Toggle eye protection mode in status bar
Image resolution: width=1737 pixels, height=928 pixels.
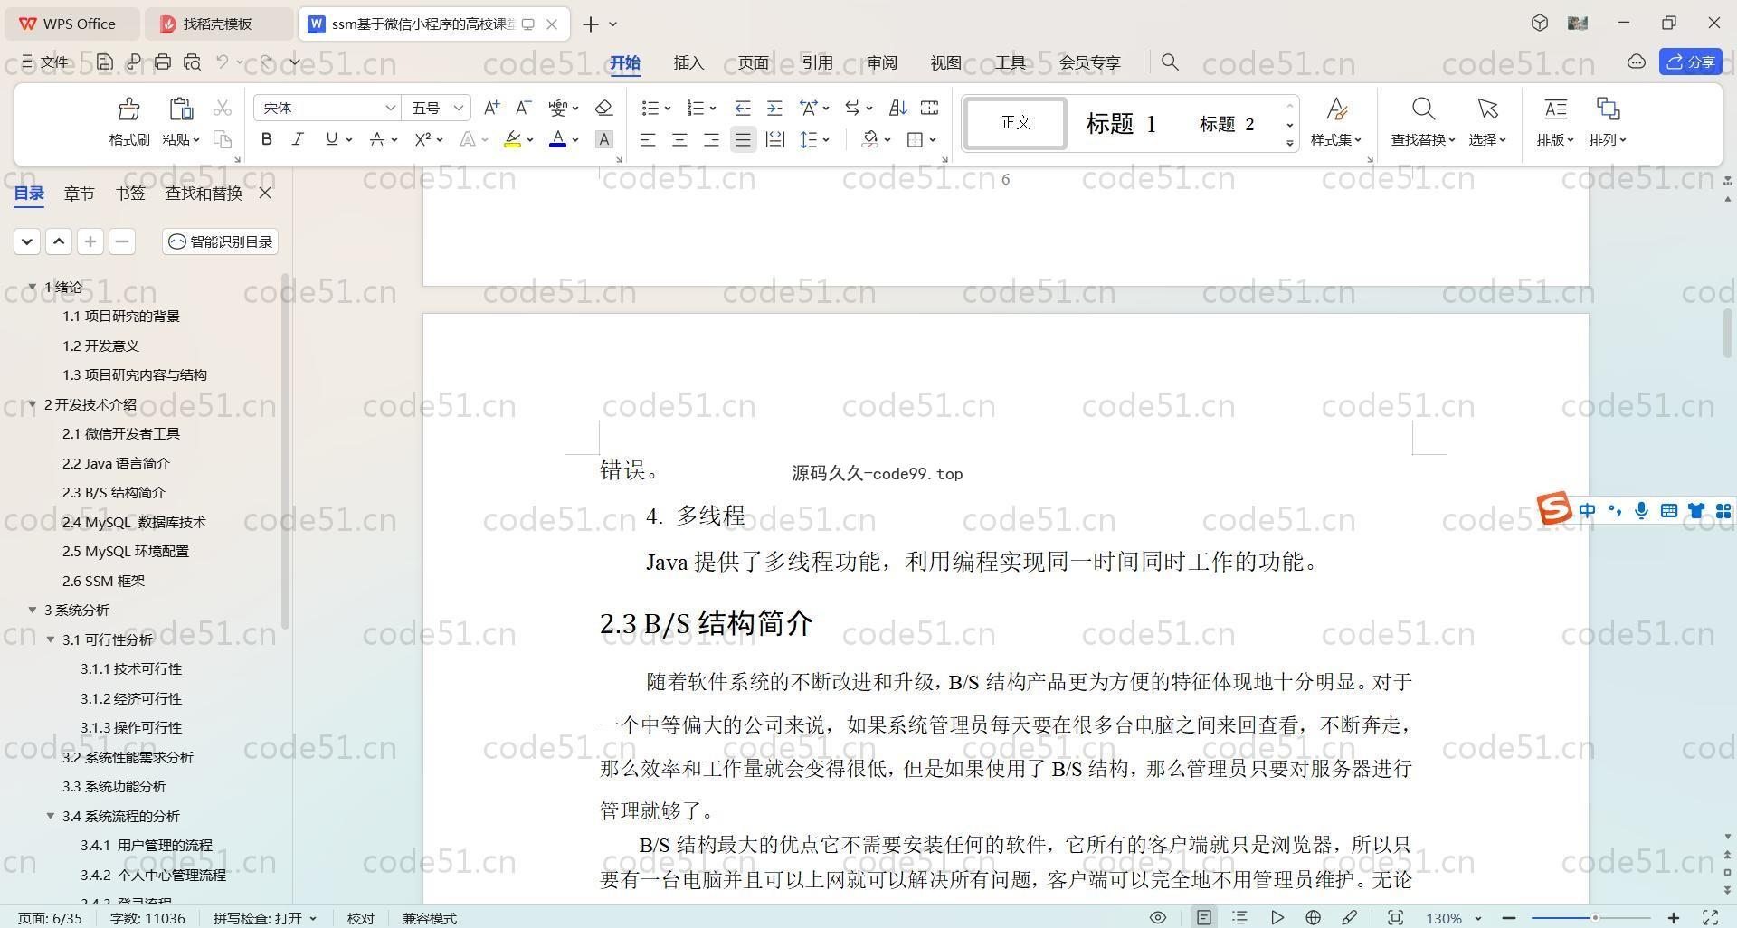pyautogui.click(x=1157, y=917)
